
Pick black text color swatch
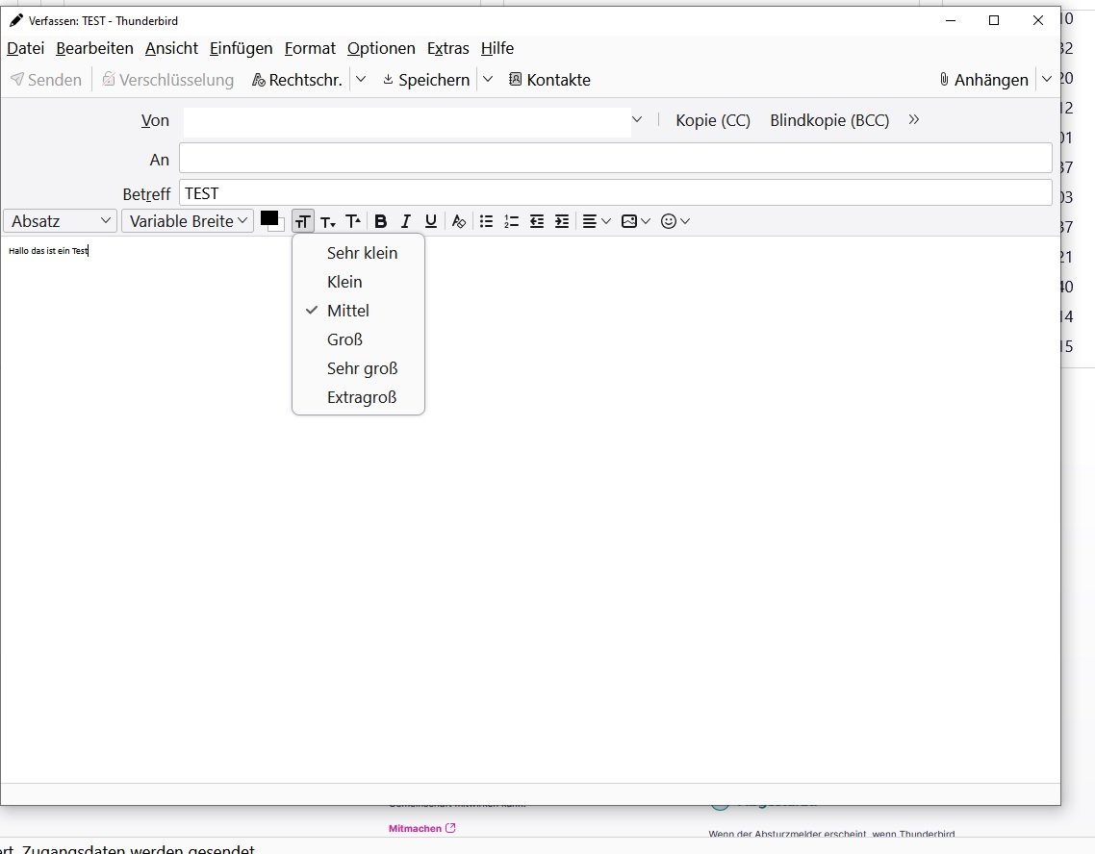(269, 218)
